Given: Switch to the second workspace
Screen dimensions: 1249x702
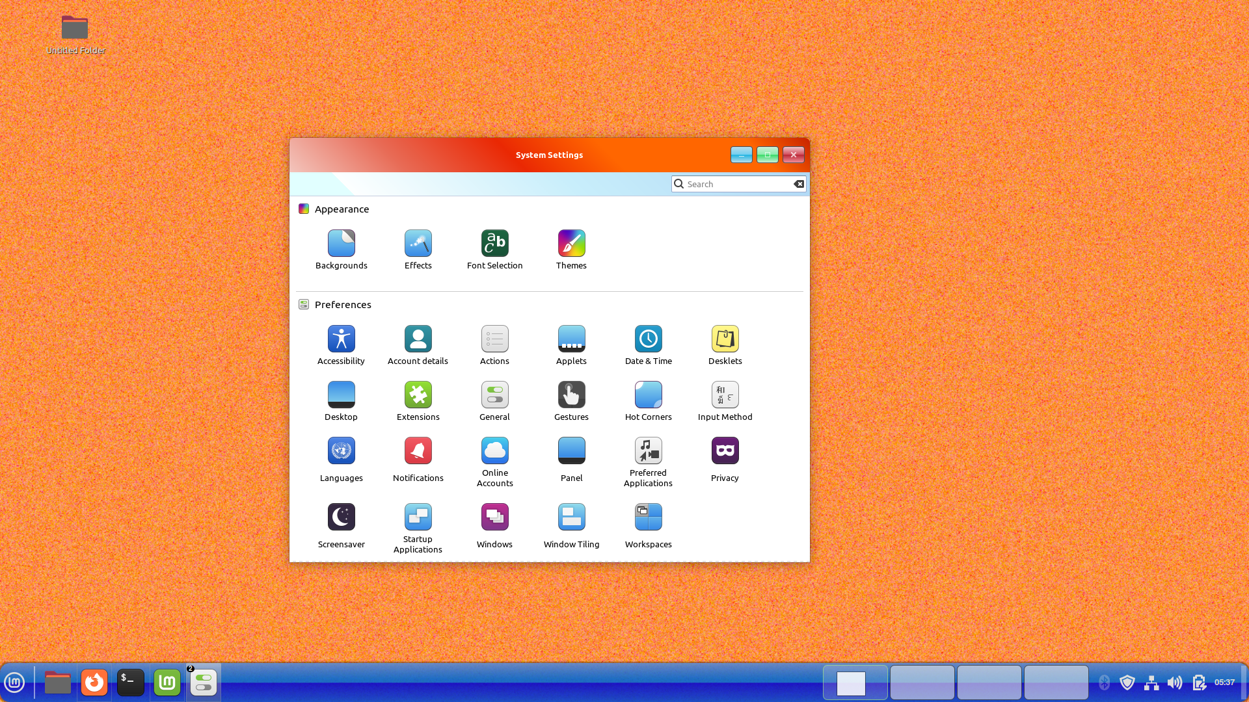Looking at the screenshot, I should coord(922,682).
